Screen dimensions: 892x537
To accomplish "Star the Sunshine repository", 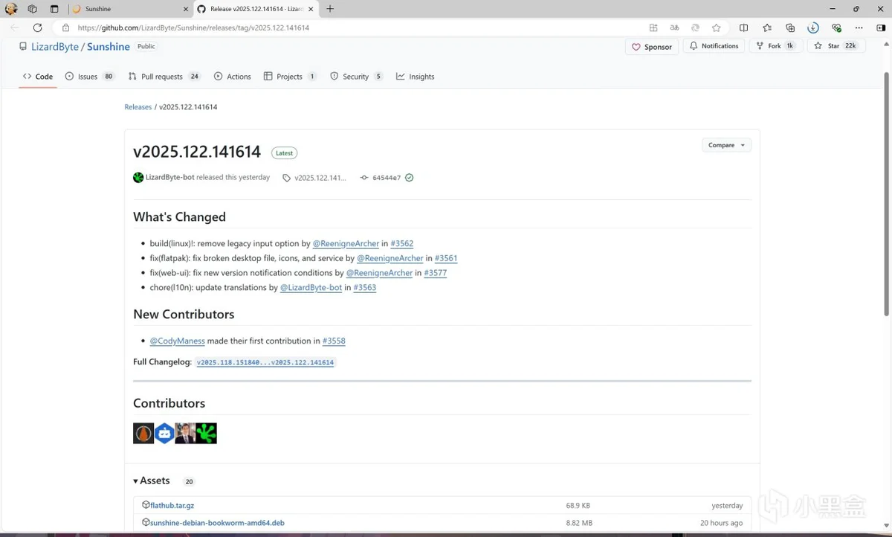I will click(834, 46).
